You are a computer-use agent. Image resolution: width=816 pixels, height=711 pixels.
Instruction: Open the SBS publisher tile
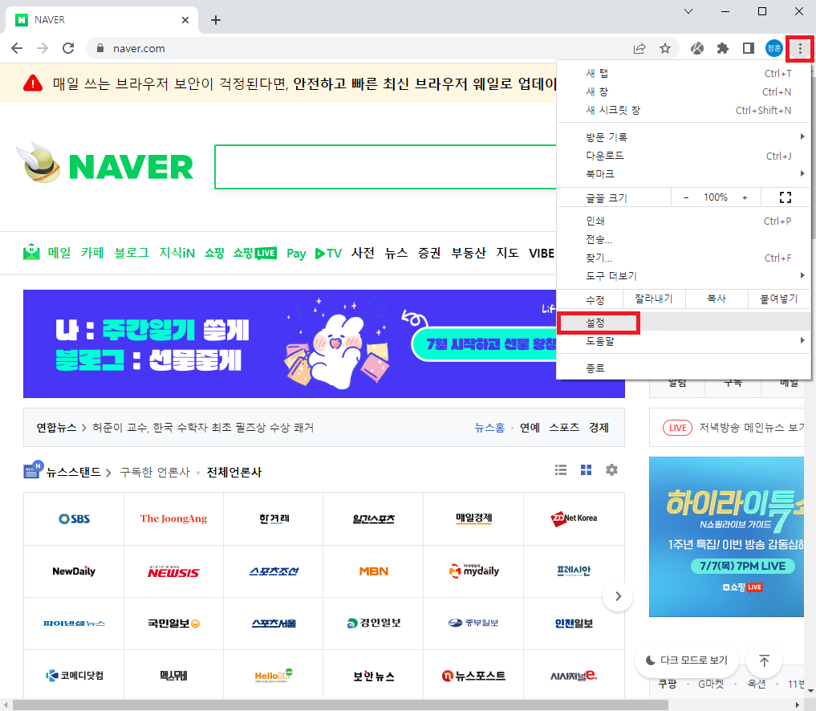click(74, 519)
